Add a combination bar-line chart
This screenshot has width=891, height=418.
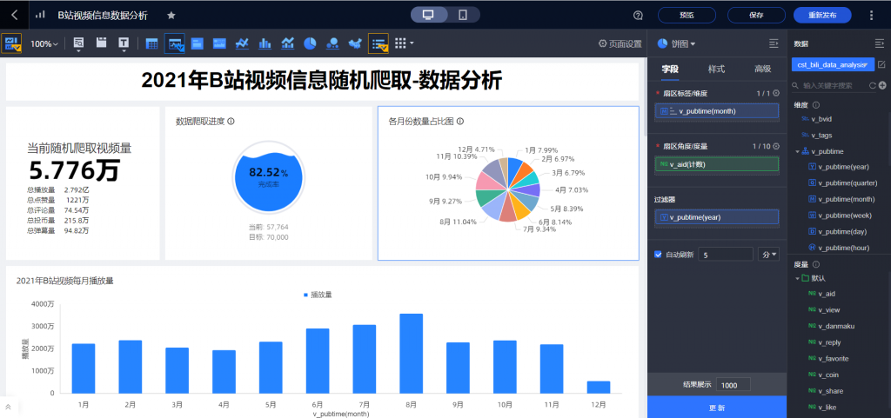click(287, 43)
